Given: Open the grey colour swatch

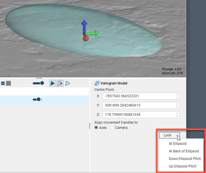Looking at the screenshot, I should 8,83.
